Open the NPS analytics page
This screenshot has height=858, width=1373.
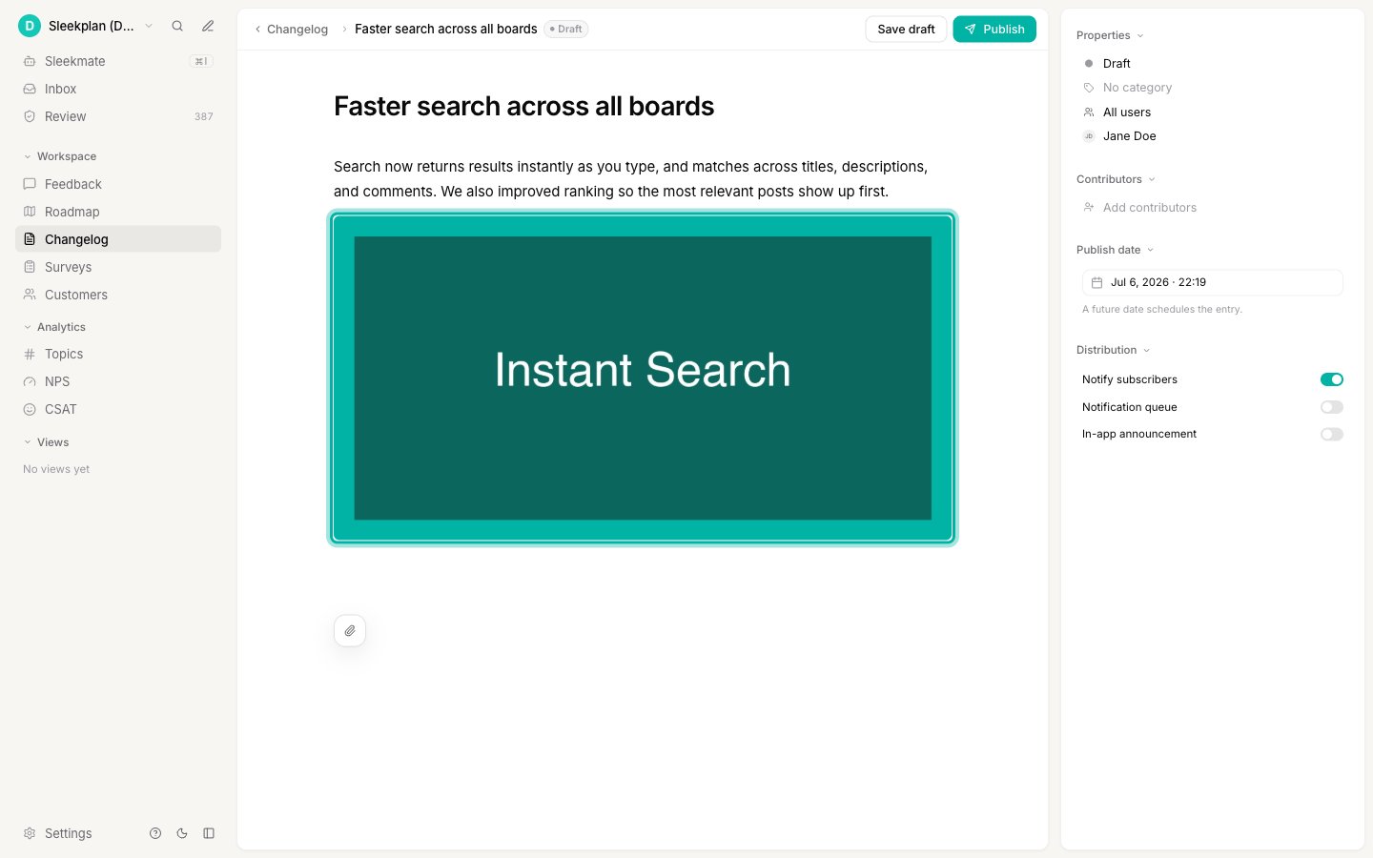click(x=118, y=381)
